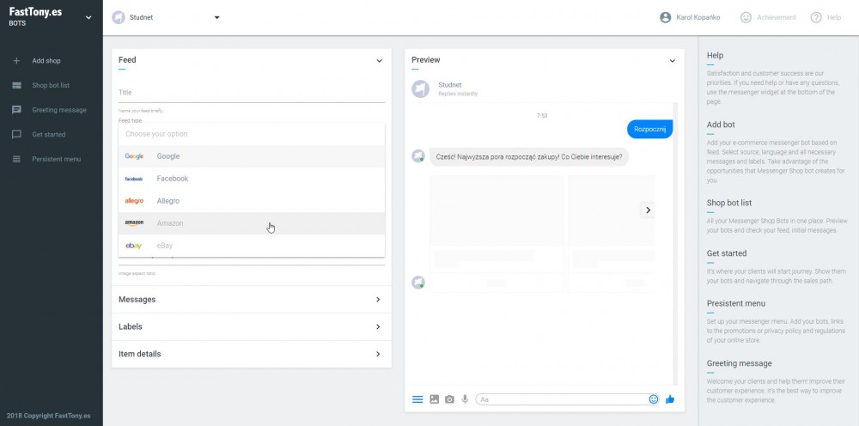This screenshot has width=859, height=426.
Task: Select Google as feed type
Action: [252, 156]
